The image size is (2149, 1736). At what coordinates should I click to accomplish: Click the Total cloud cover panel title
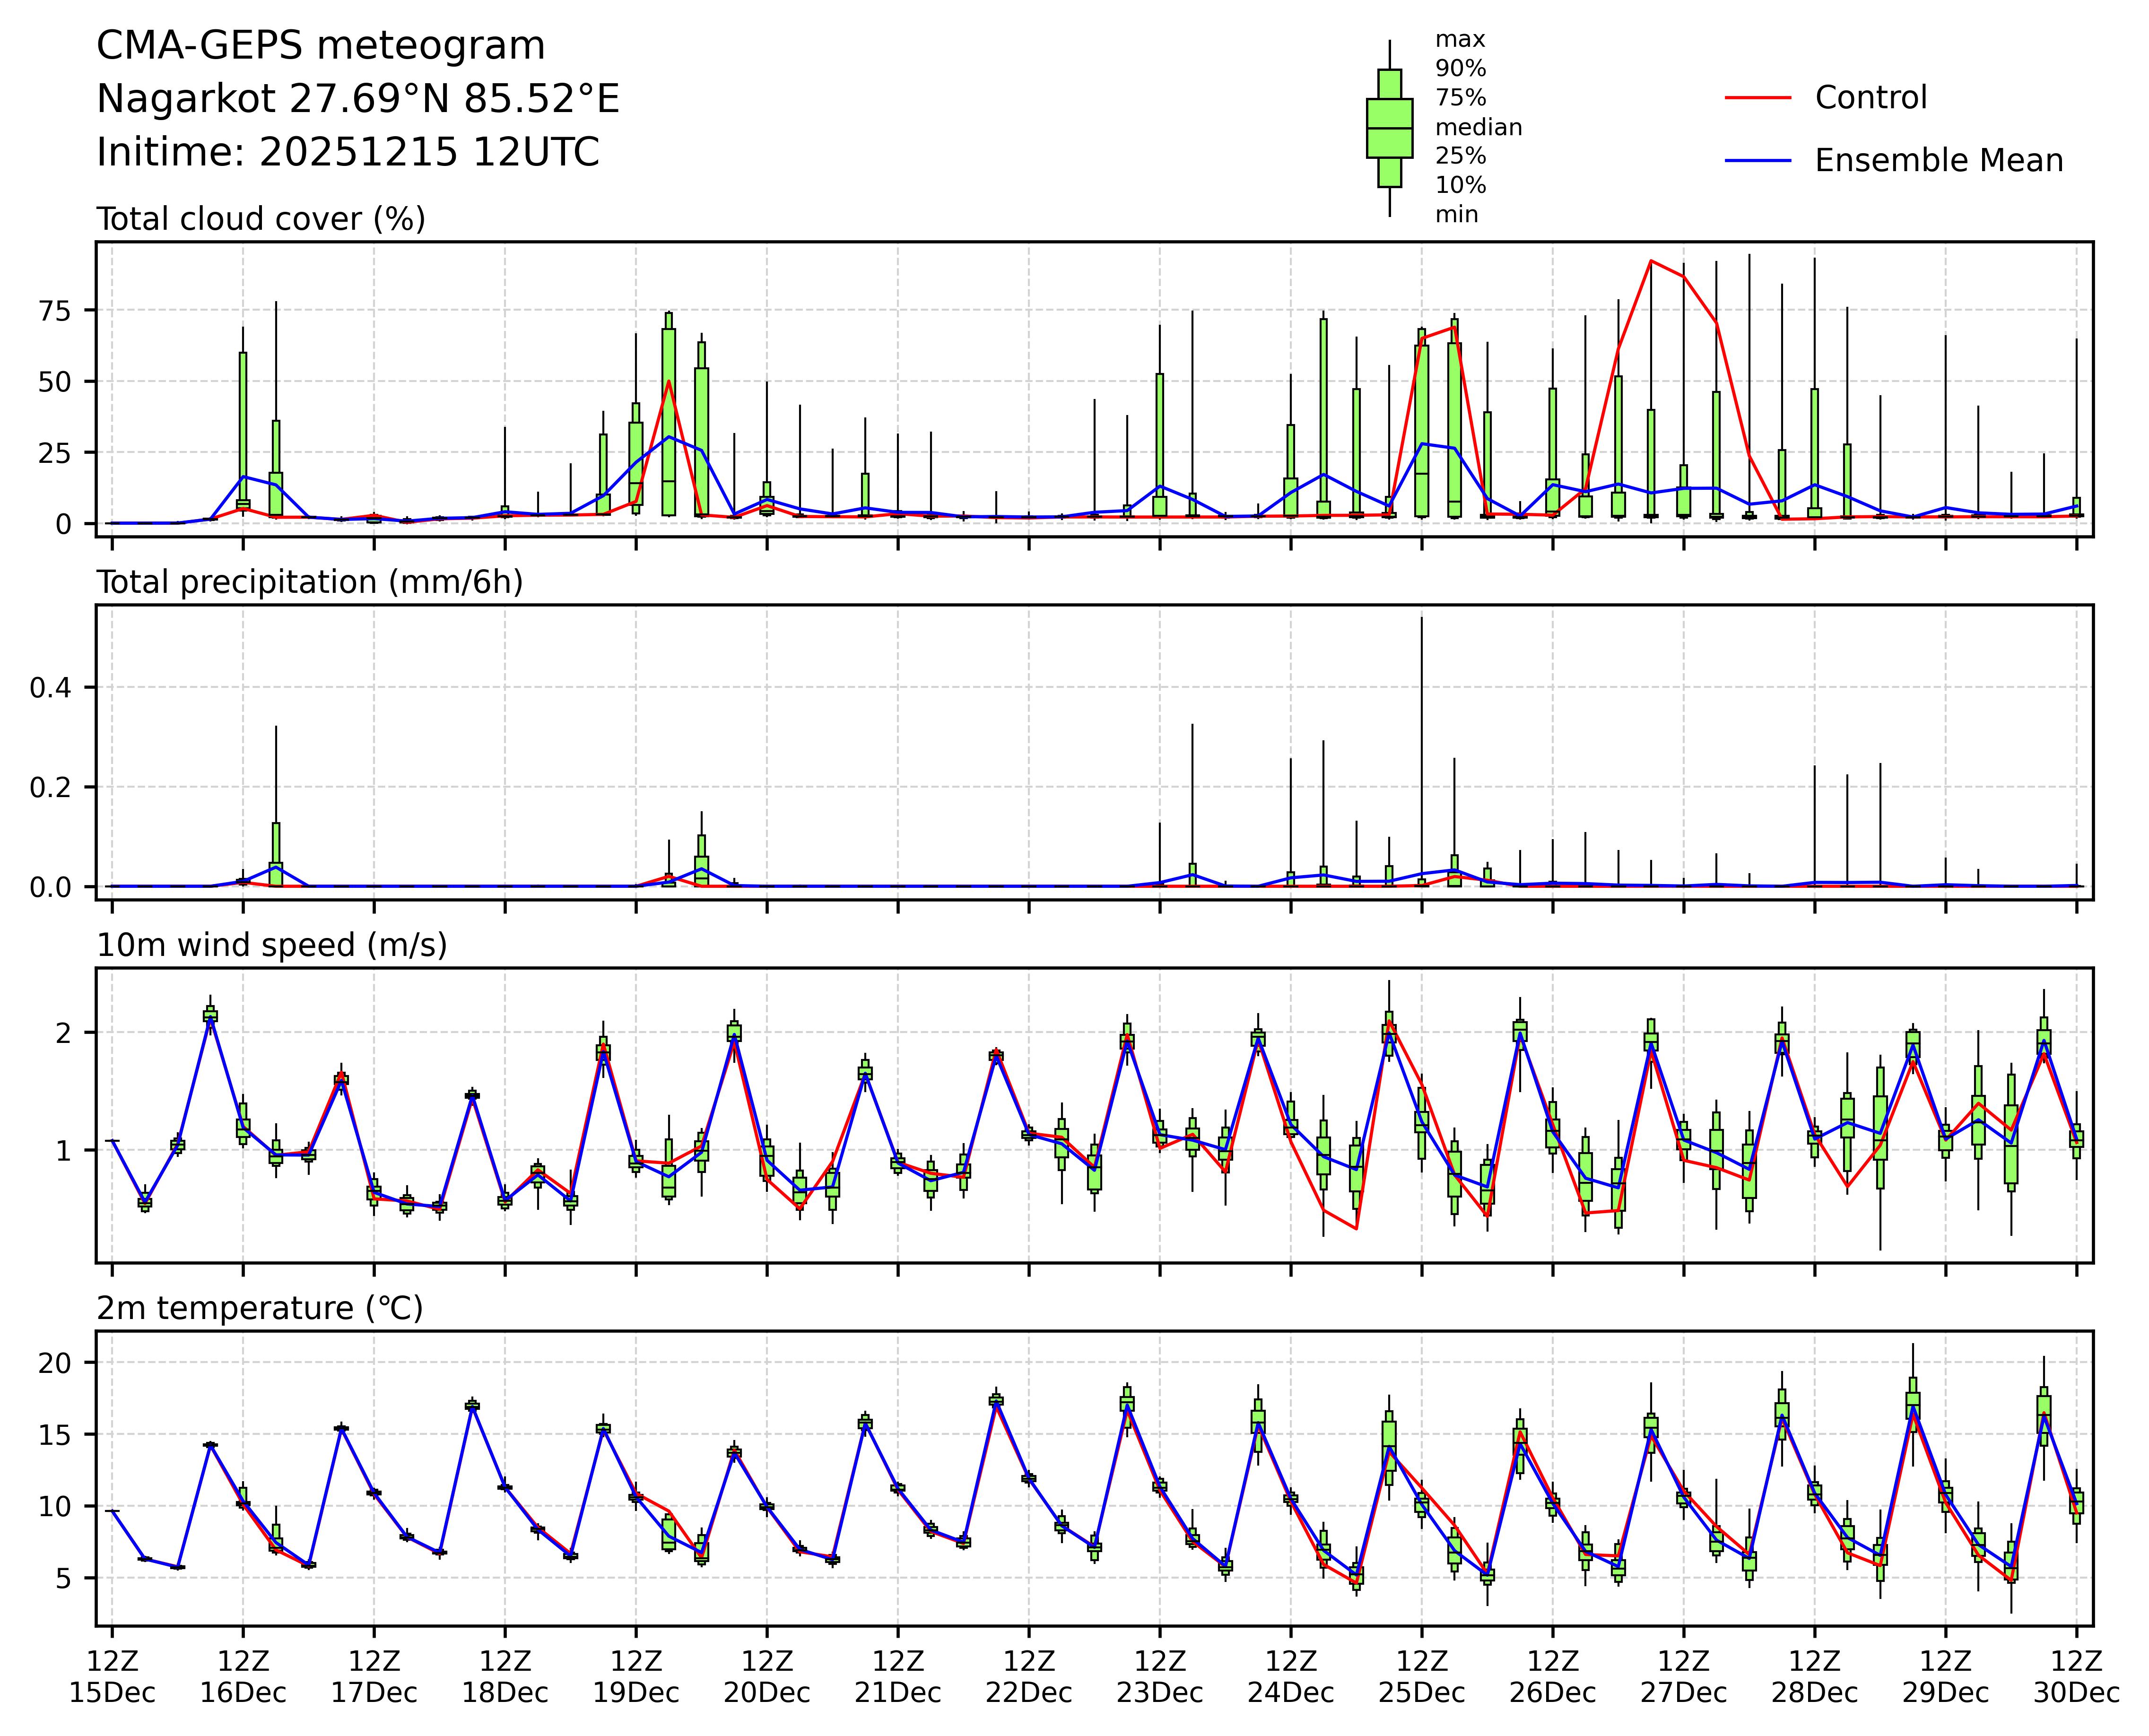point(260,219)
